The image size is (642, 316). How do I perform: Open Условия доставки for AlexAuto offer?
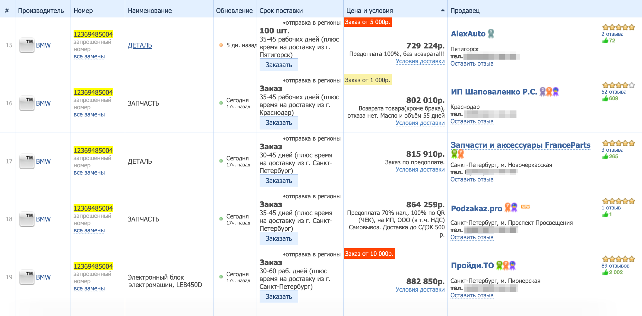click(x=420, y=61)
